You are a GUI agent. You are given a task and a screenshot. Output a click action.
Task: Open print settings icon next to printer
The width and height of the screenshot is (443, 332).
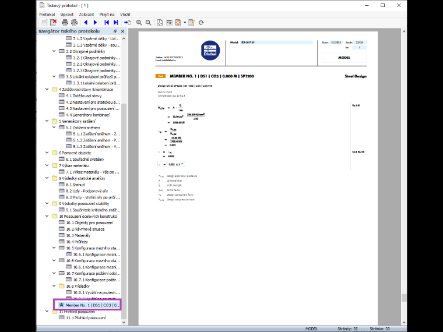pos(74,23)
